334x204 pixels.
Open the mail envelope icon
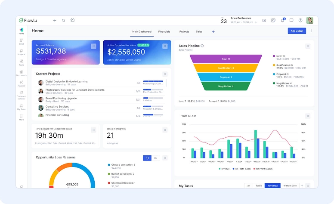264,20
